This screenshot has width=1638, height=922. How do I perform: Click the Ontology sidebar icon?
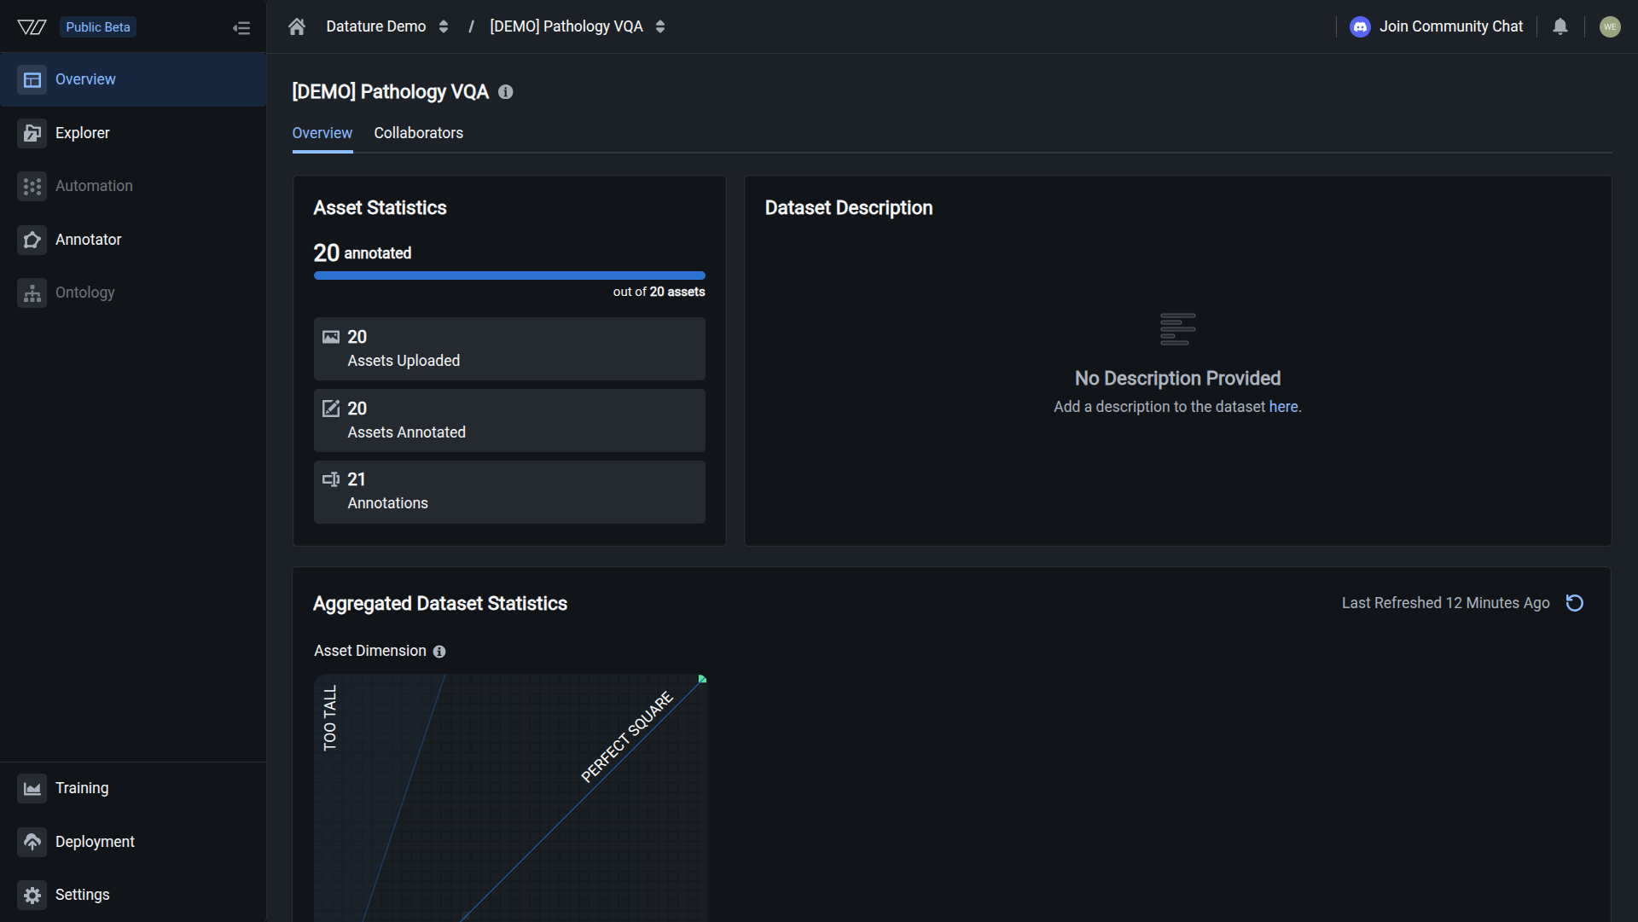[x=32, y=293]
